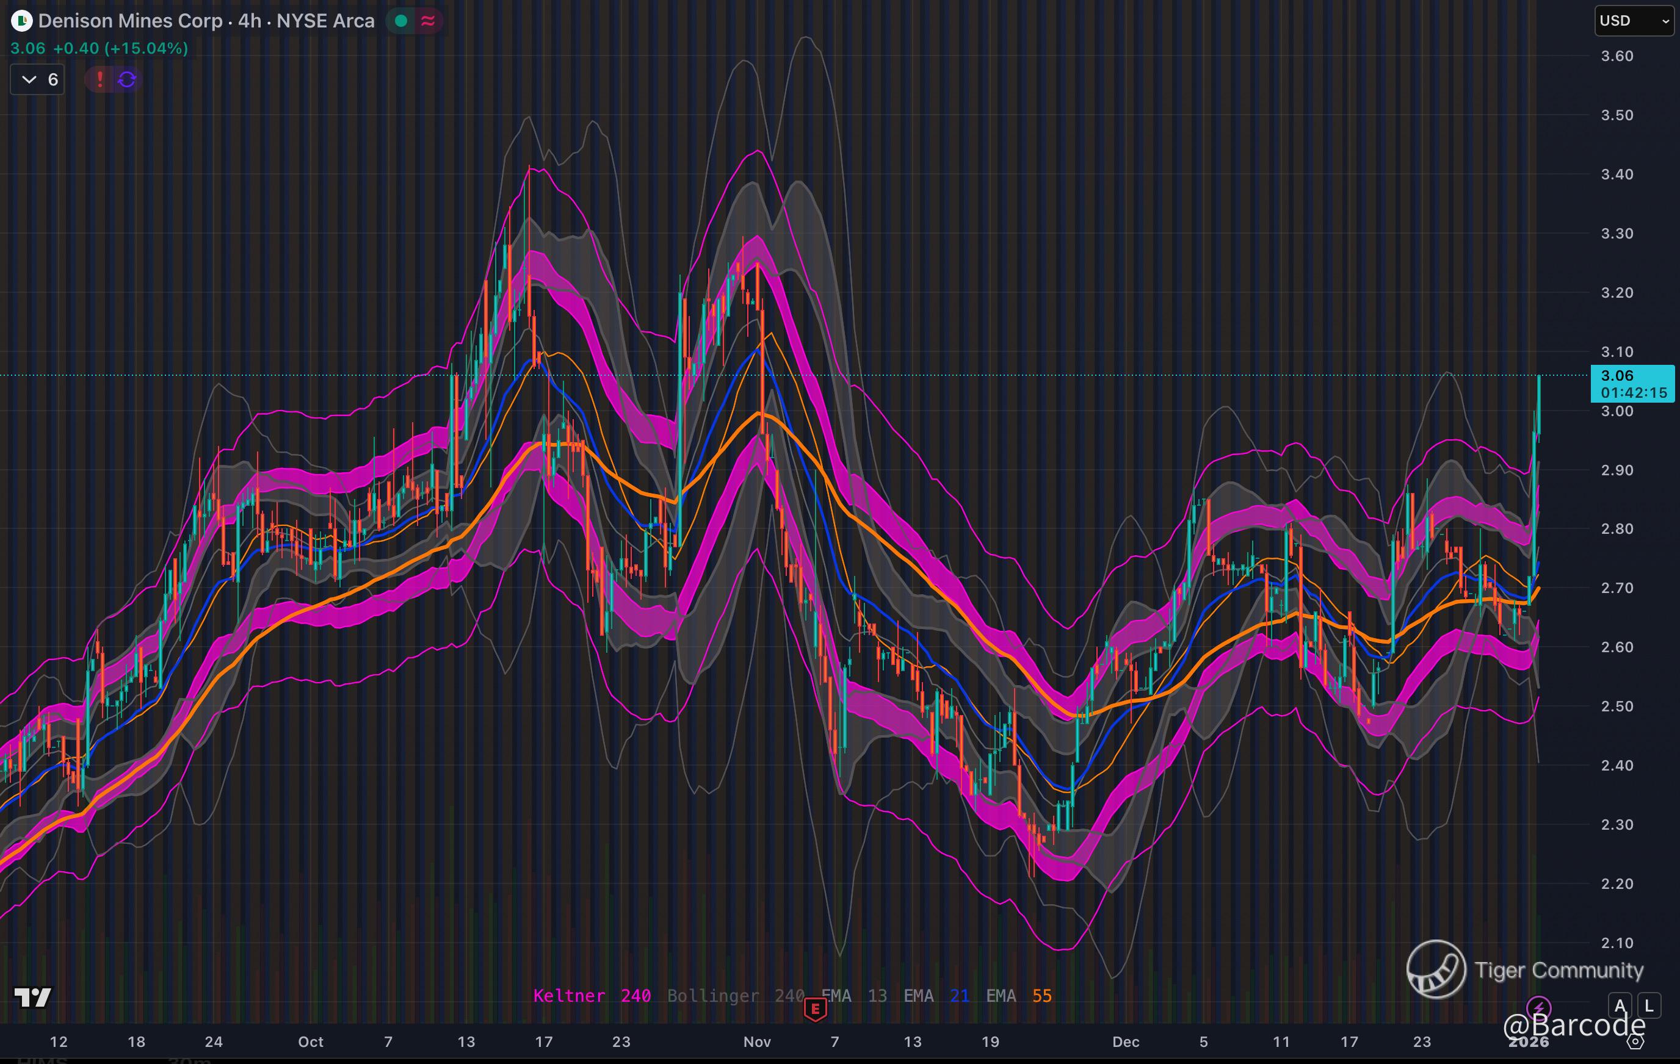The image size is (1680, 1064).
Task: Click the Denison Mines Corp symbol logo
Action: (x=21, y=21)
